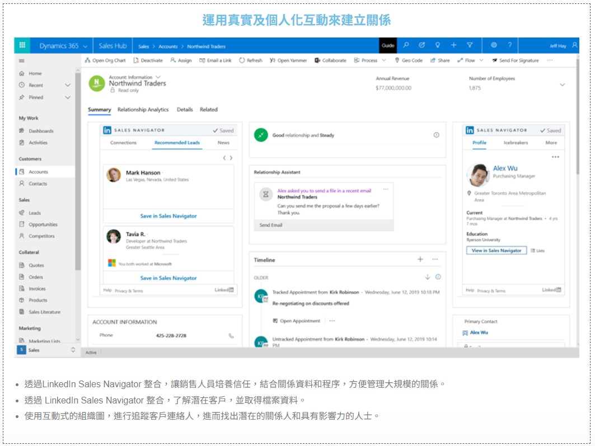Open the command bar overflow ellipsis
The height and width of the screenshot is (446, 595).
point(550,60)
